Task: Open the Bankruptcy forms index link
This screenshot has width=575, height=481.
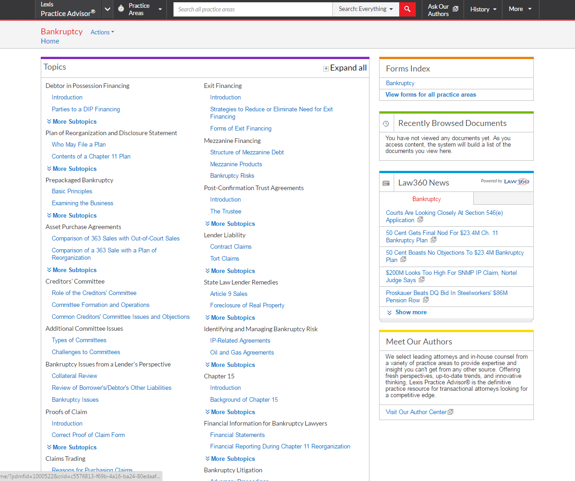Action: 400,83
